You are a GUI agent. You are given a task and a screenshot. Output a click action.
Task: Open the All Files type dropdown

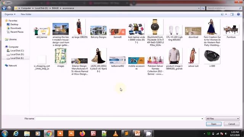click(223, 119)
